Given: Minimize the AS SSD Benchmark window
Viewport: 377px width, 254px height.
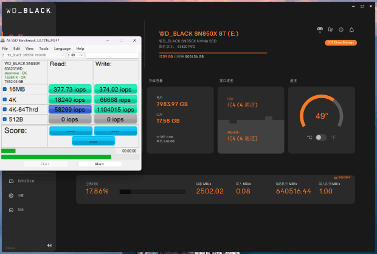Looking at the screenshot, I should click(108, 41).
